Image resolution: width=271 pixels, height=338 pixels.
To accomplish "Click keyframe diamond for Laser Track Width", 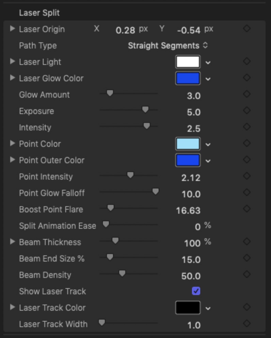I will [x=247, y=323].
